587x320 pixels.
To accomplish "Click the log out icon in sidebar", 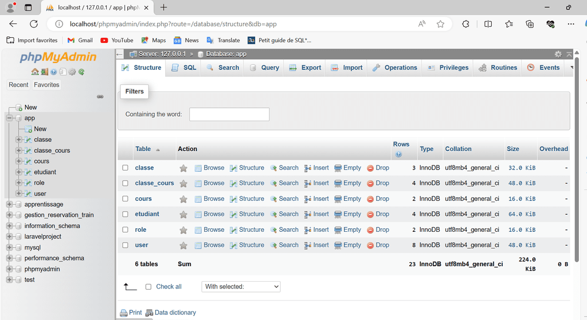I will coord(45,72).
